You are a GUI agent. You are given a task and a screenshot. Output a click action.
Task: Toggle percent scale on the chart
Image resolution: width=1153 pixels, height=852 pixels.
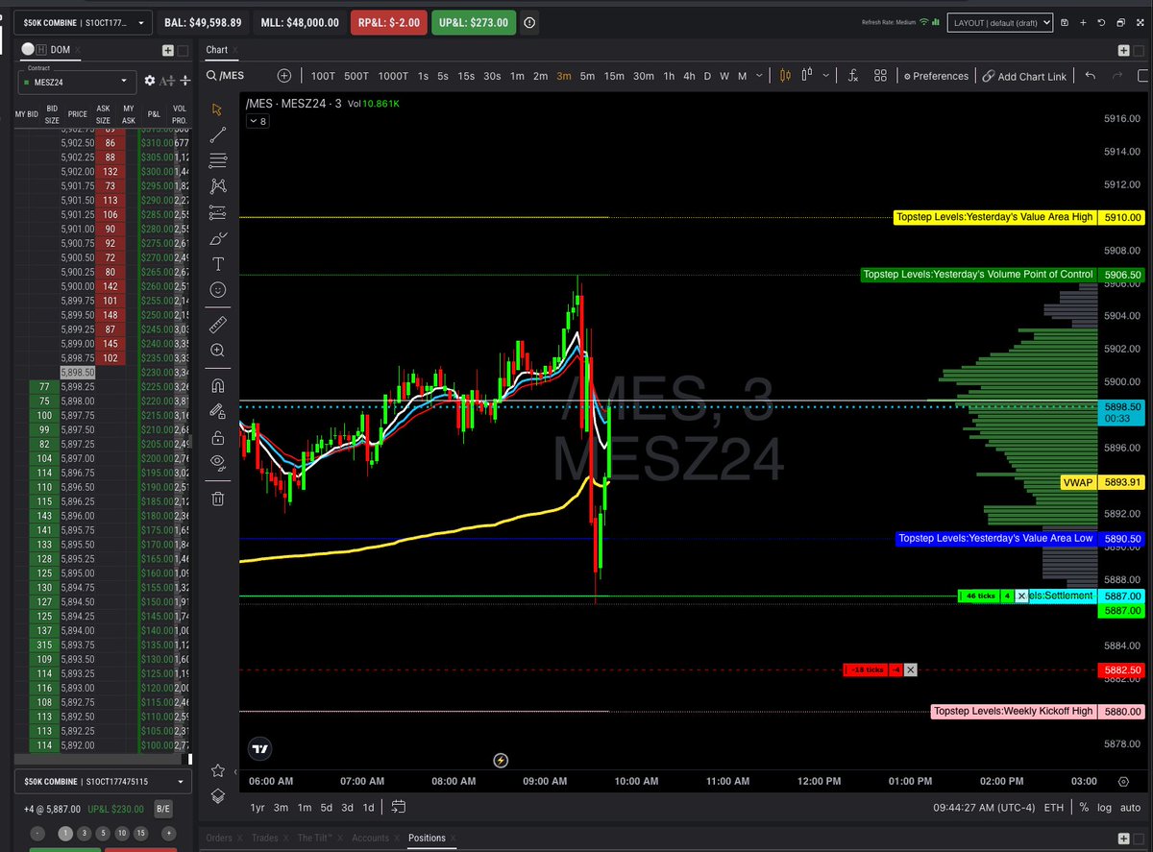click(1085, 807)
